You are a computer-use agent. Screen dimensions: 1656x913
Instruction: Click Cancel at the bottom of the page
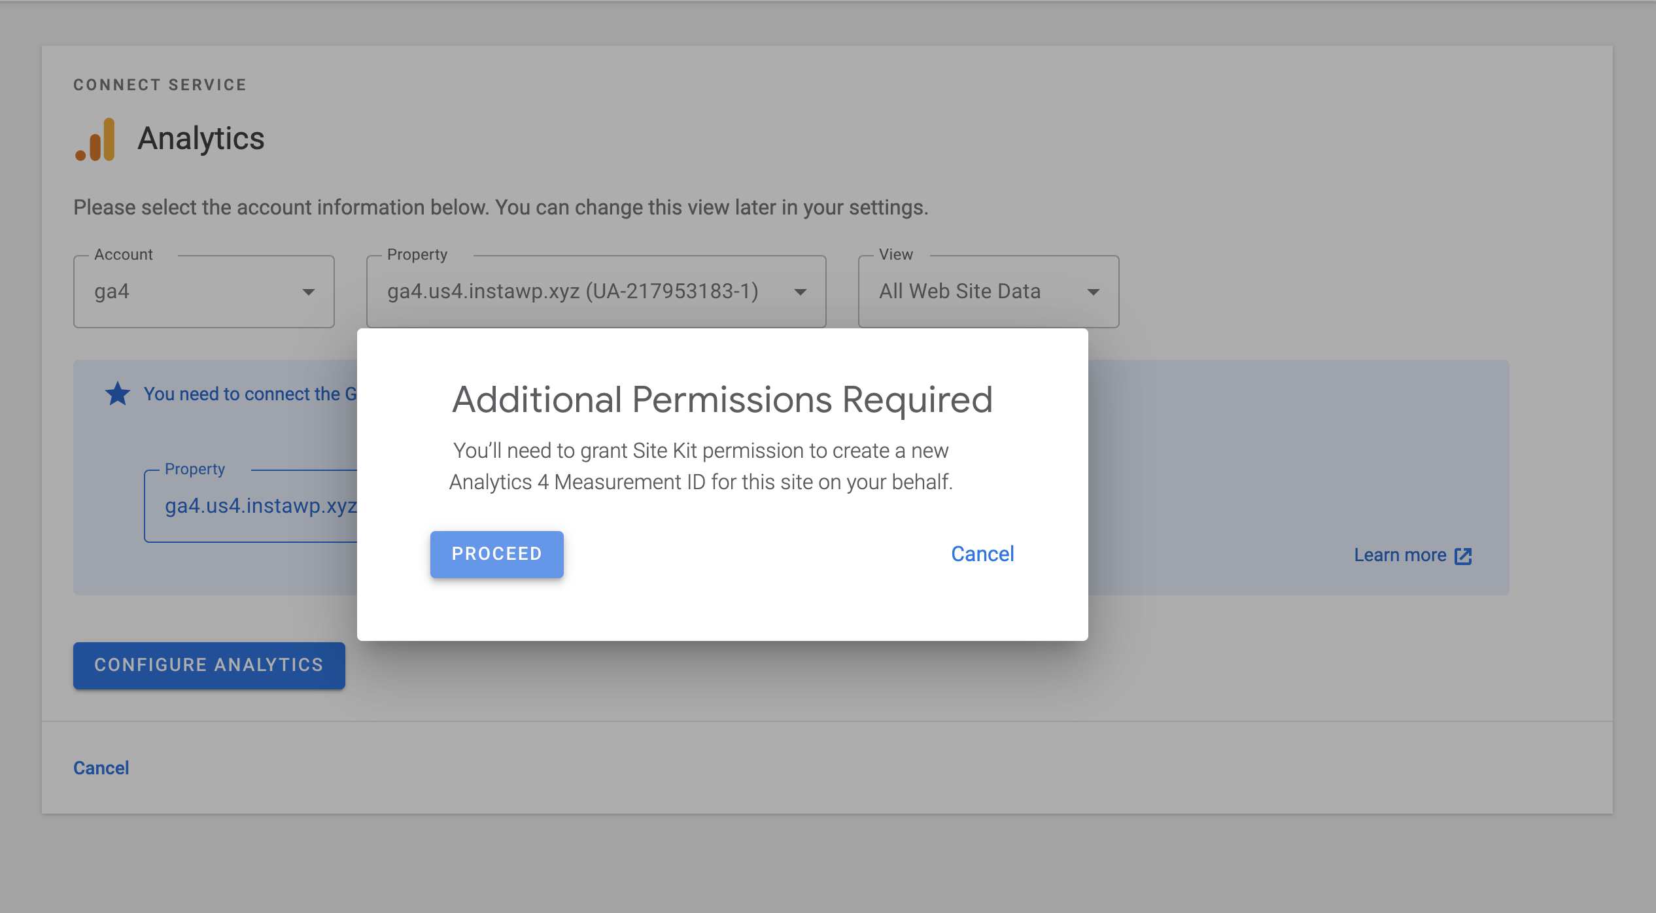[x=101, y=767]
